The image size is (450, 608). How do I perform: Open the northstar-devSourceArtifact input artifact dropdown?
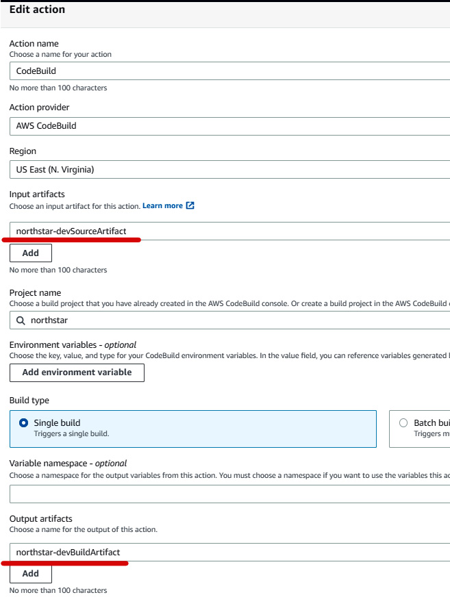pos(229,231)
